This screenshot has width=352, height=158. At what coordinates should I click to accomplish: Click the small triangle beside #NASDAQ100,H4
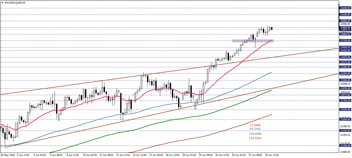2,3
